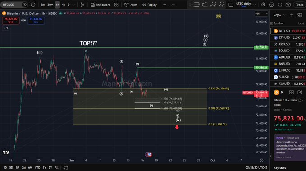
Task: Select the D daily timeframe
Action: coord(69,5)
